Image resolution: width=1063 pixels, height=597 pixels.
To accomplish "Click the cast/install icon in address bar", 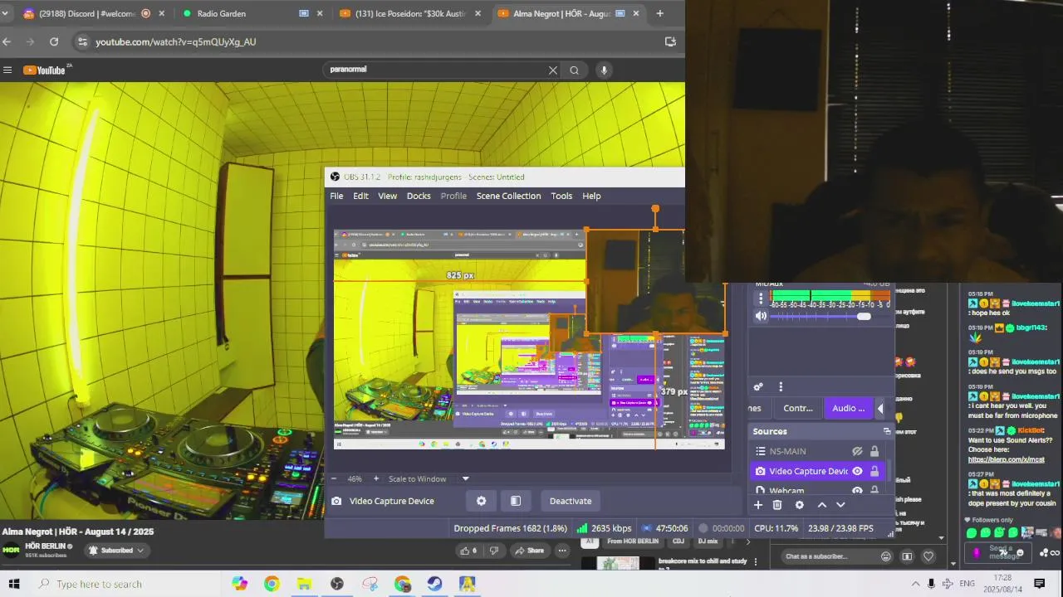I will tap(670, 41).
